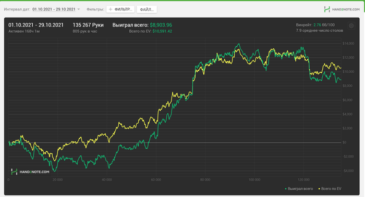Screen dimensions: 365x197
Task: Open the date interval dropdown arrow
Action: tap(79, 9)
